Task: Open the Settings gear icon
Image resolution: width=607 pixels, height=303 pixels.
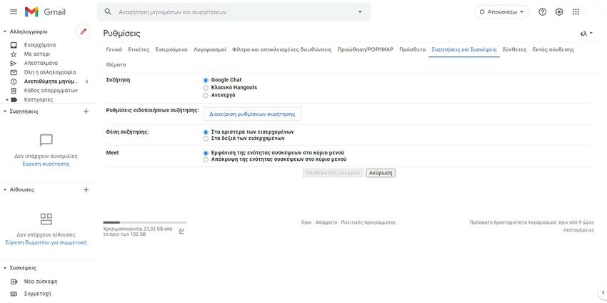Action: (559, 12)
